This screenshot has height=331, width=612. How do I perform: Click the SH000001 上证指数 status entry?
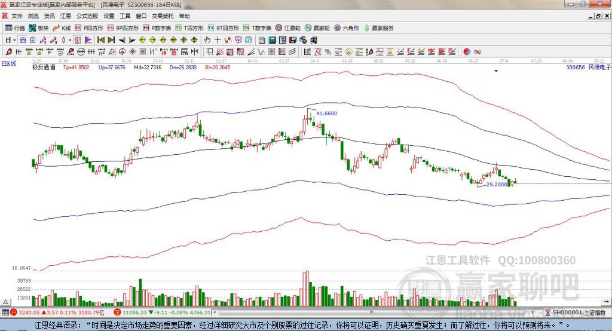pos(578,312)
